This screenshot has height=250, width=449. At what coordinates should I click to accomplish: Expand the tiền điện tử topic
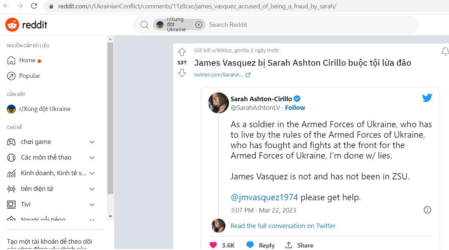click(92, 189)
